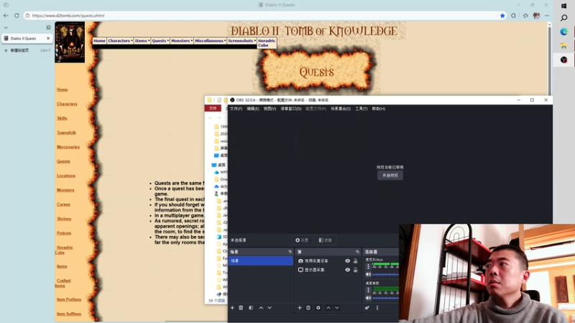Open scene filters icon in Scenes toolbar
The height and width of the screenshot is (323, 575).
point(251,308)
